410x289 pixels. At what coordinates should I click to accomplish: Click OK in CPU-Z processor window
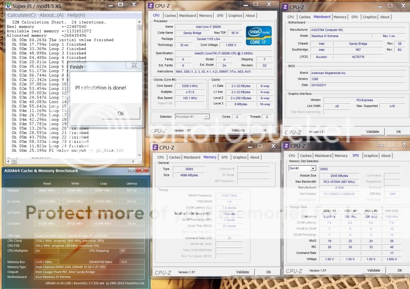coord(265,130)
